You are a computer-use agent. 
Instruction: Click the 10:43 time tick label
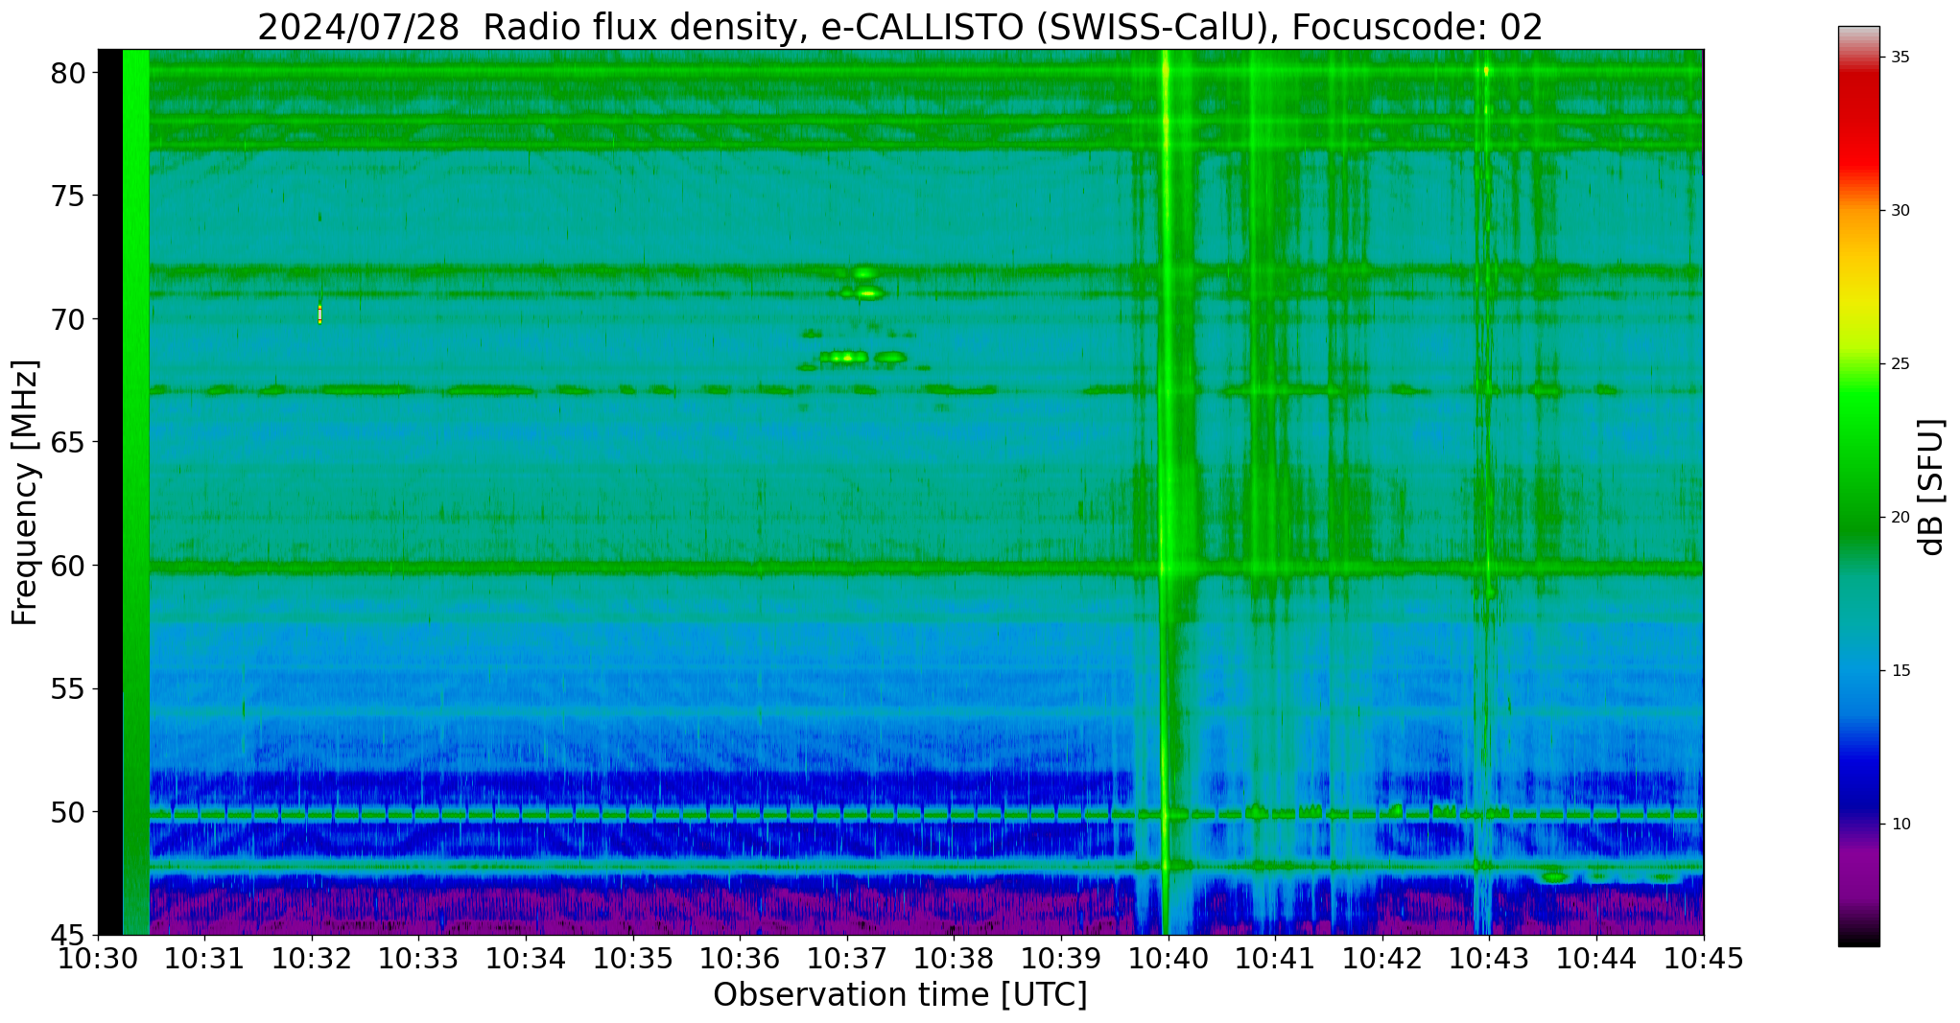click(x=1489, y=959)
